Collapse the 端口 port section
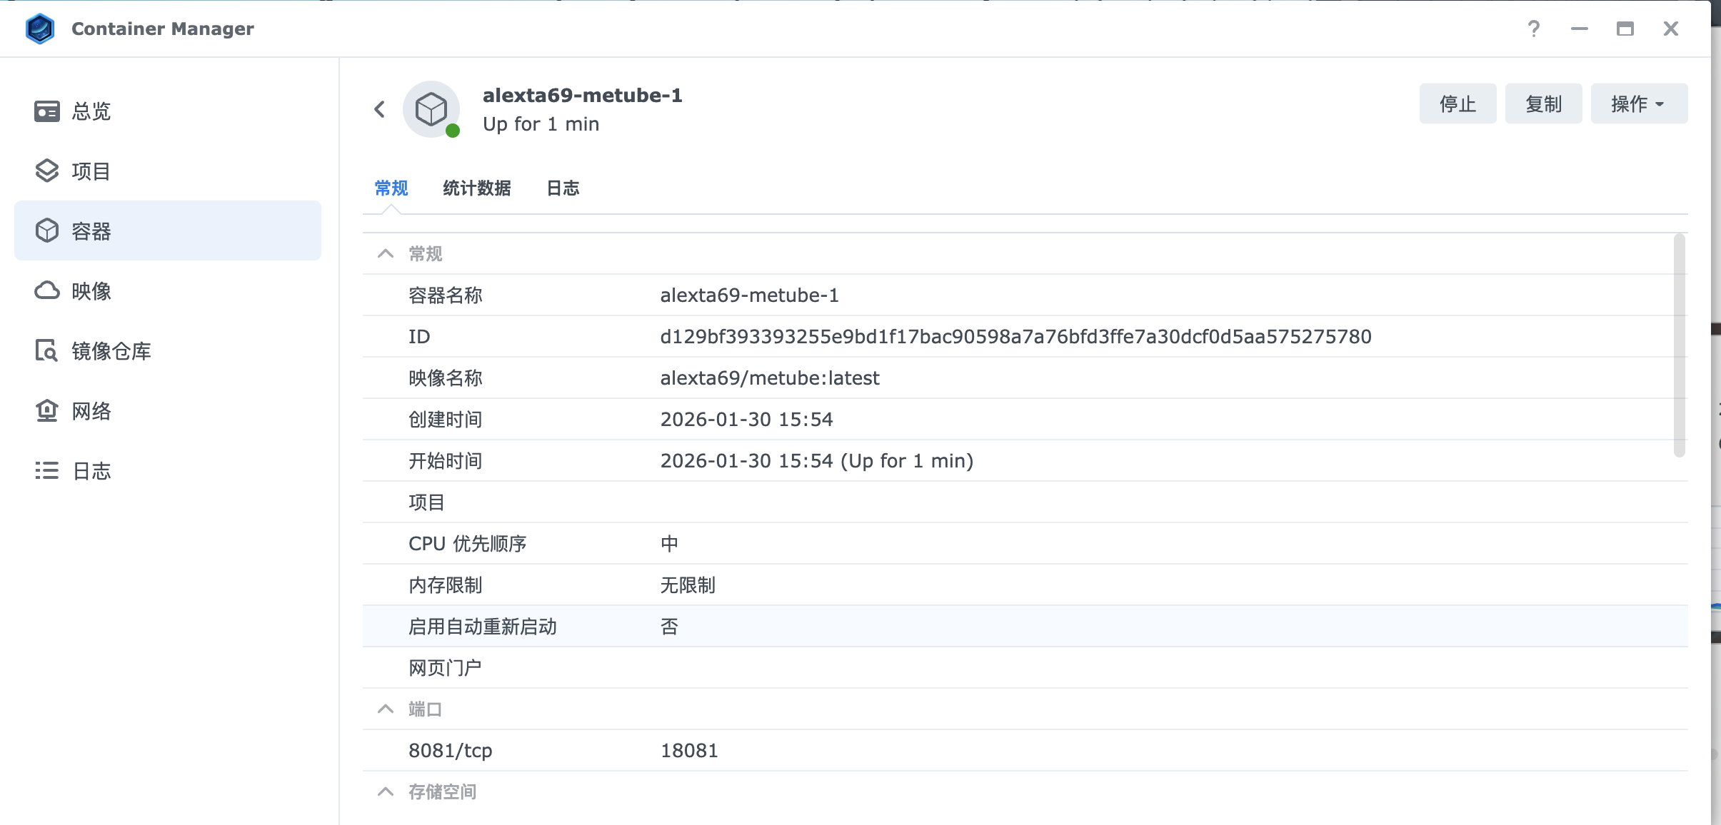The image size is (1721, 825). click(x=386, y=709)
